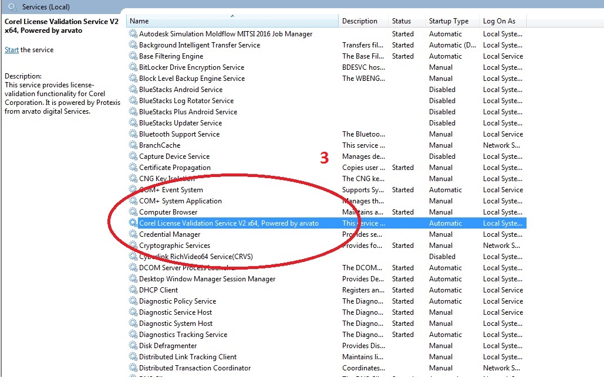
Task: Click Automatic startup type of Corel License service
Action: click(446, 223)
